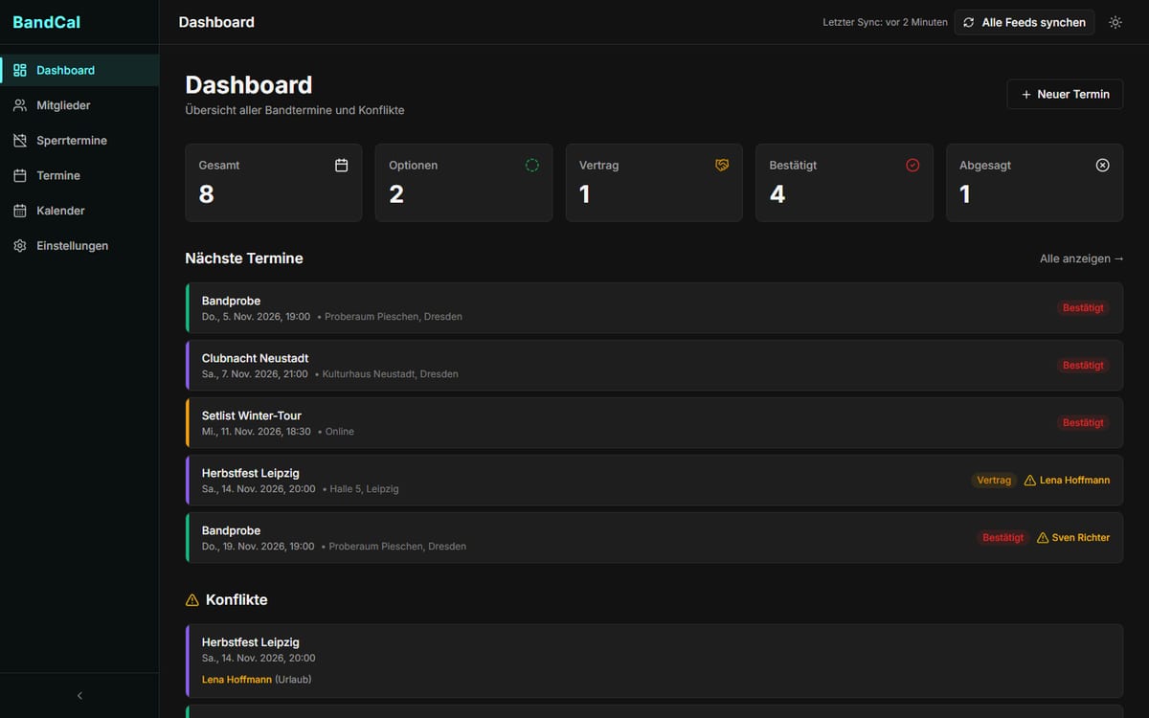Screen dimensions: 1149x718
Task: Click the warning icon beside Lena Hoffmann
Action: click(x=1030, y=481)
